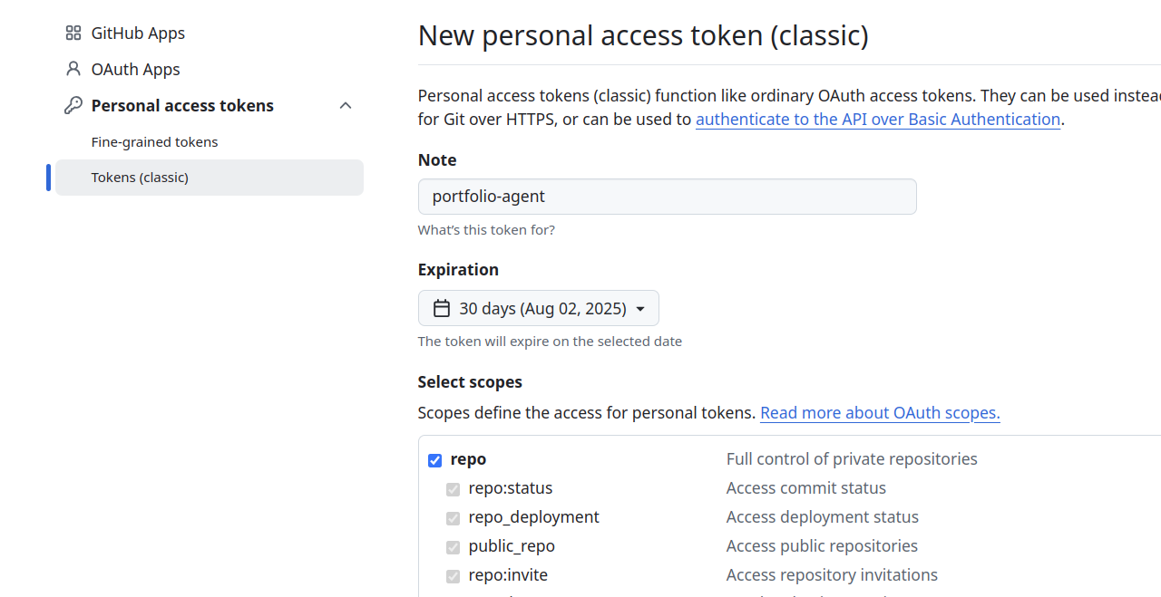Viewport: 1161px width, 597px height.
Task: Click the '30 days (Aug 02, 2025)' text
Action: tap(542, 309)
